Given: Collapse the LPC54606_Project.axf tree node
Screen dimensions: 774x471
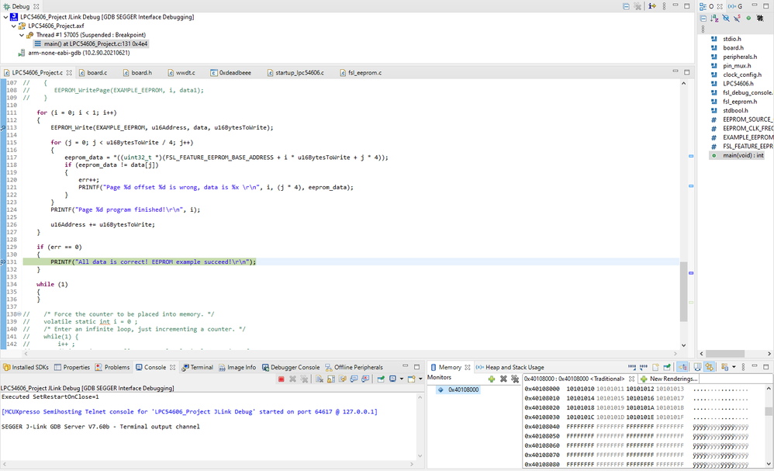Looking at the screenshot, I should (x=13, y=26).
